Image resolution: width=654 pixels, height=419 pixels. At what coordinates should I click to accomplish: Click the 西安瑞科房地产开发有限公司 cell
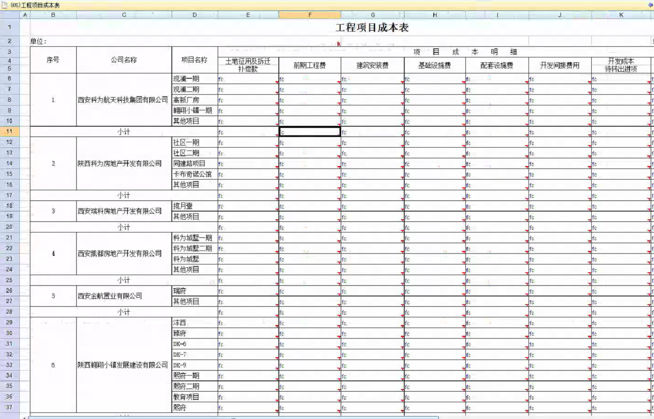click(x=124, y=211)
